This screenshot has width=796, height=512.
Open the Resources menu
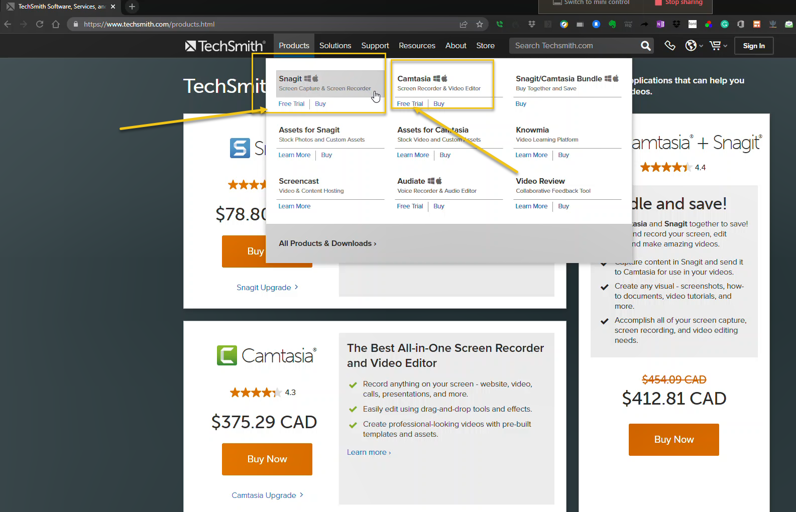tap(417, 46)
